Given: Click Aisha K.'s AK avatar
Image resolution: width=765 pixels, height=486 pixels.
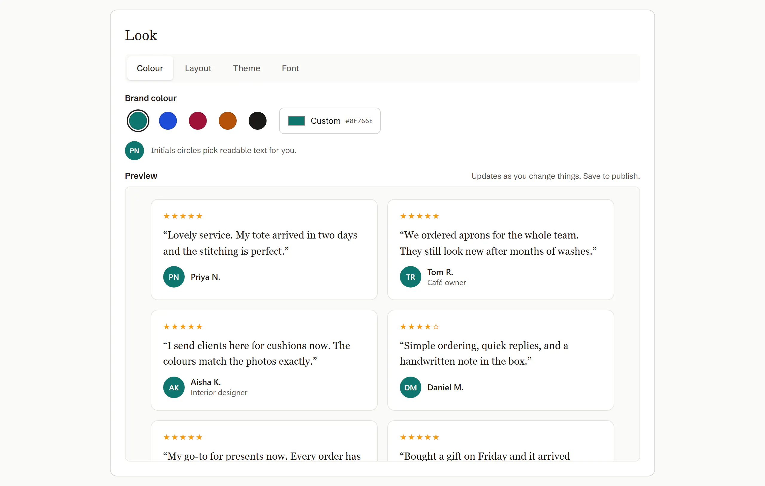Looking at the screenshot, I should [x=174, y=387].
